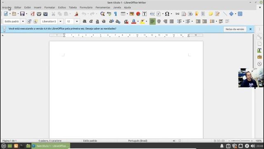The image size is (264, 149).
Task: Insert a text box icon
Action: pos(145,14)
